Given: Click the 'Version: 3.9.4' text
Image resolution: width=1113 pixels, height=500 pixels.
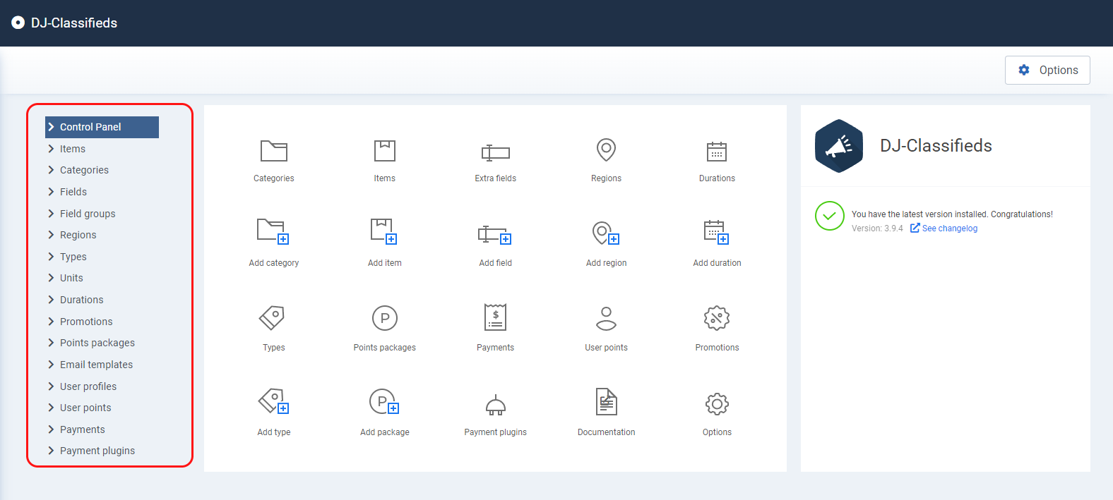Looking at the screenshot, I should pyautogui.click(x=877, y=228).
